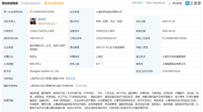
Task: Select establishment date 2002-07-02
Action: click(x=169, y=21)
